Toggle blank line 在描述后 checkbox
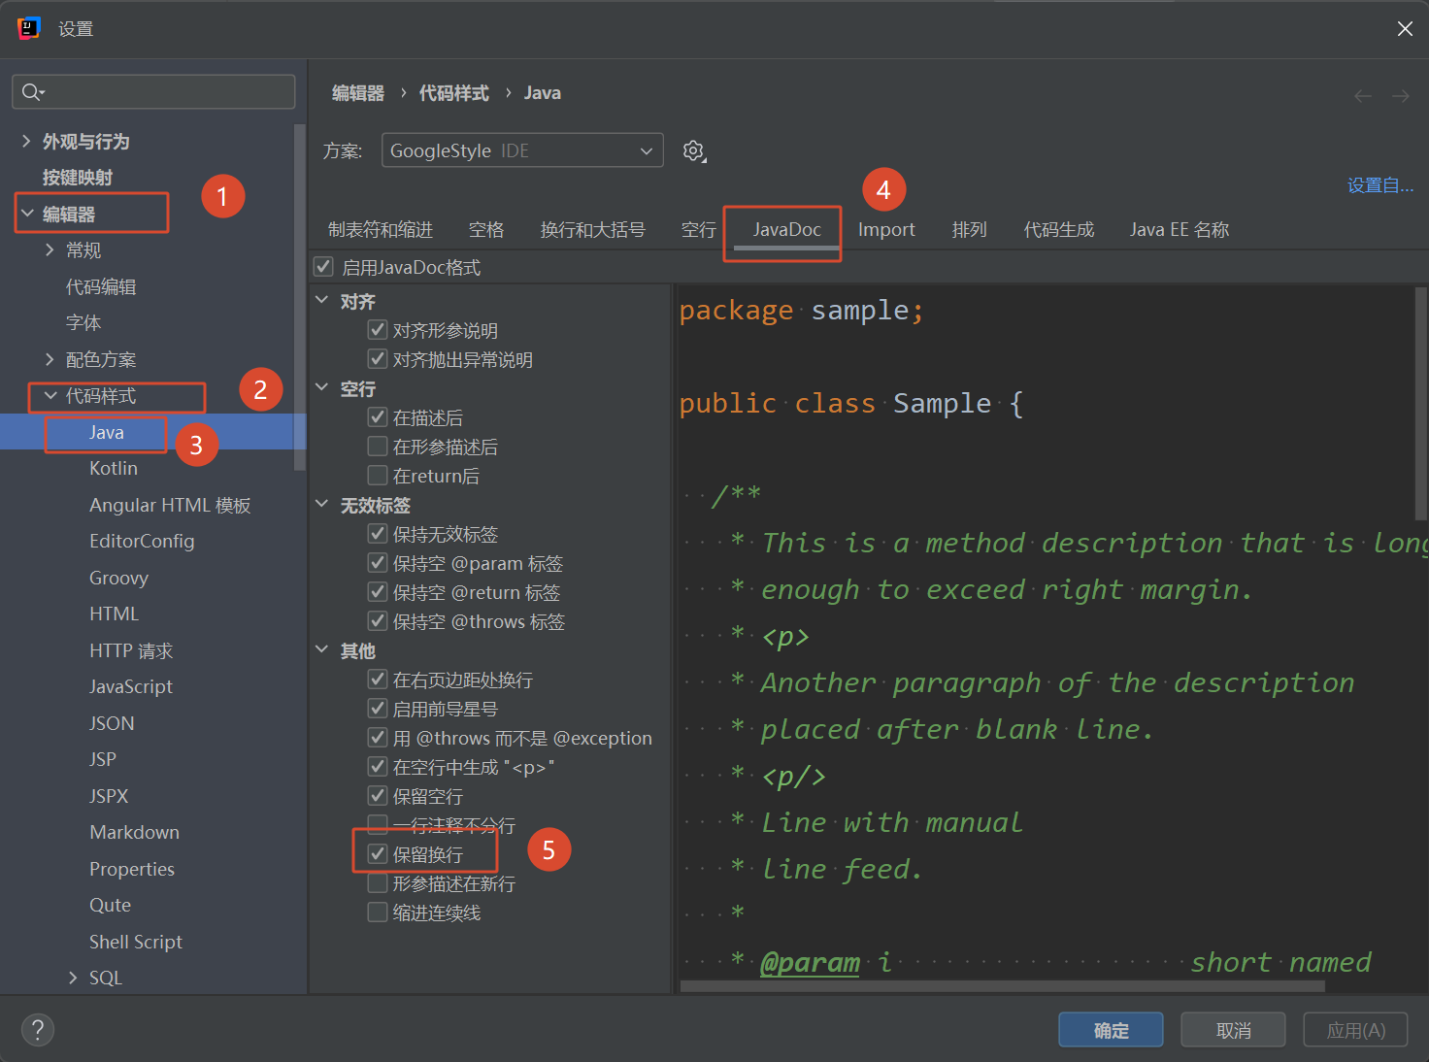Image resolution: width=1429 pixels, height=1062 pixels. pyautogui.click(x=378, y=417)
